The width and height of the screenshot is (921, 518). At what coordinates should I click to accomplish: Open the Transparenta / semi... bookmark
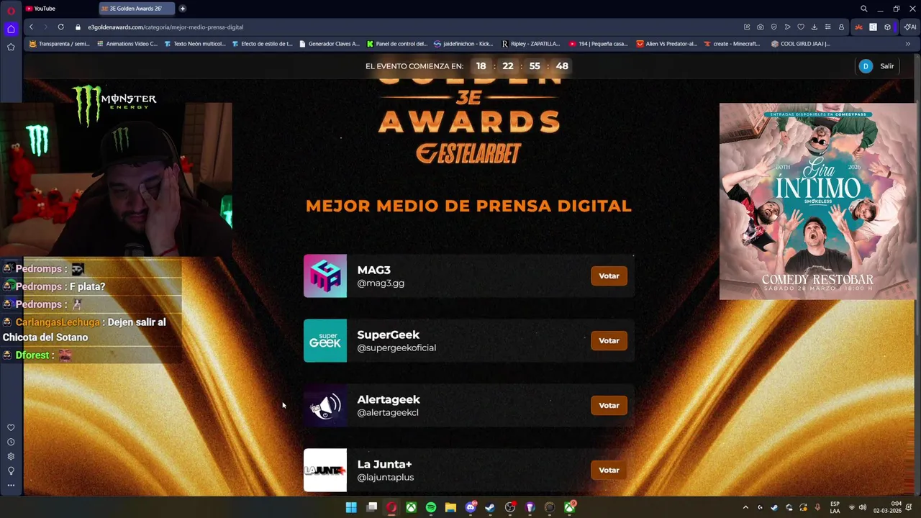click(x=59, y=44)
